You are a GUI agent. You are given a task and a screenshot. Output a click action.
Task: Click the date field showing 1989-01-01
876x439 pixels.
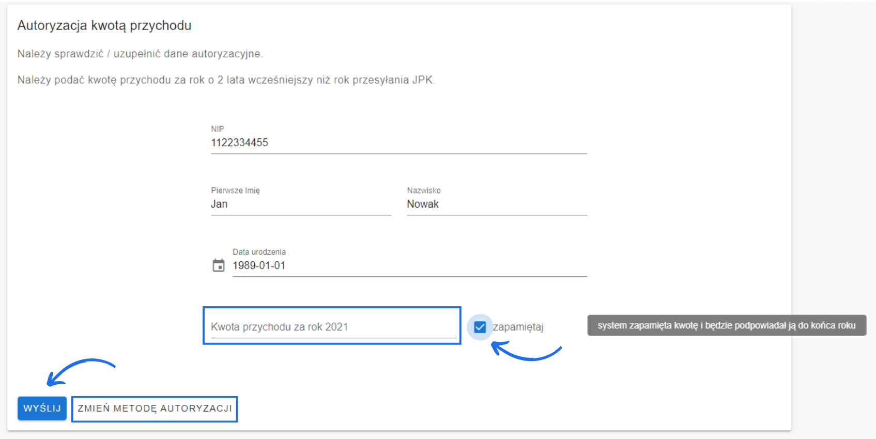click(x=408, y=265)
